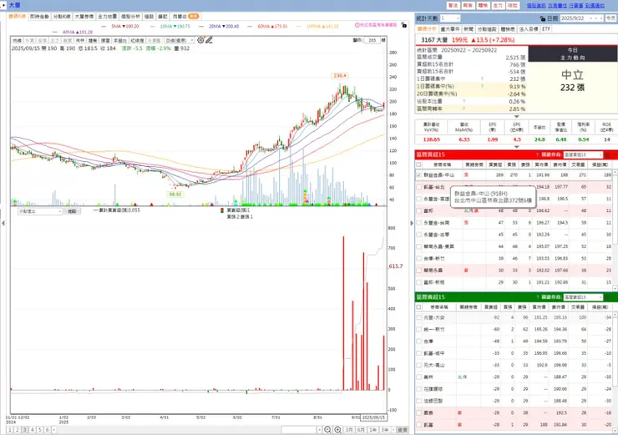
Task: Select the pencil drawing tool icon
Action: [x=209, y=40]
